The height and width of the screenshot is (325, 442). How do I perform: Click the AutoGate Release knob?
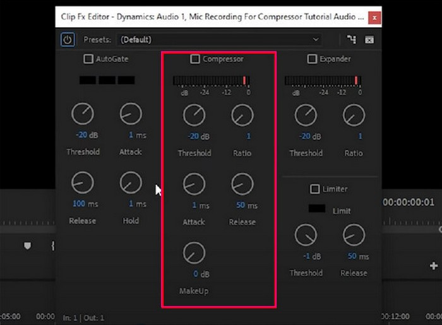[83, 183]
